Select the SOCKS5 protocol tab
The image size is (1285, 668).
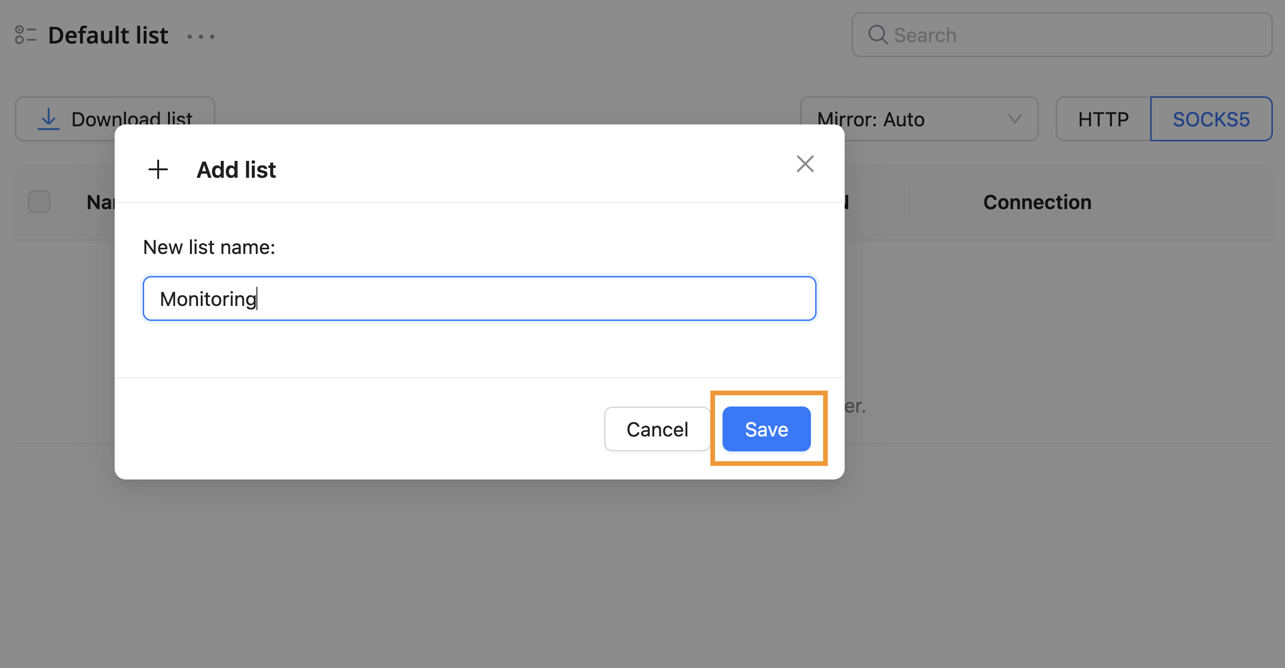click(x=1211, y=119)
